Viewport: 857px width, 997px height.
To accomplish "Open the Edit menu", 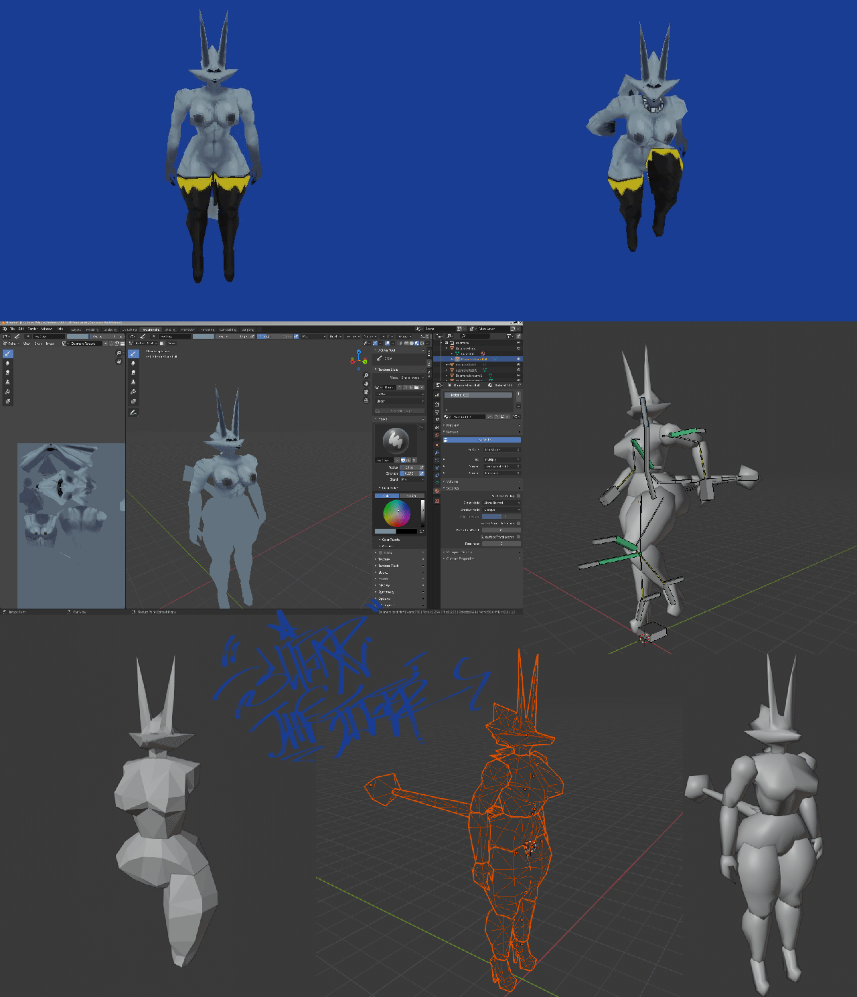I will click(x=21, y=329).
